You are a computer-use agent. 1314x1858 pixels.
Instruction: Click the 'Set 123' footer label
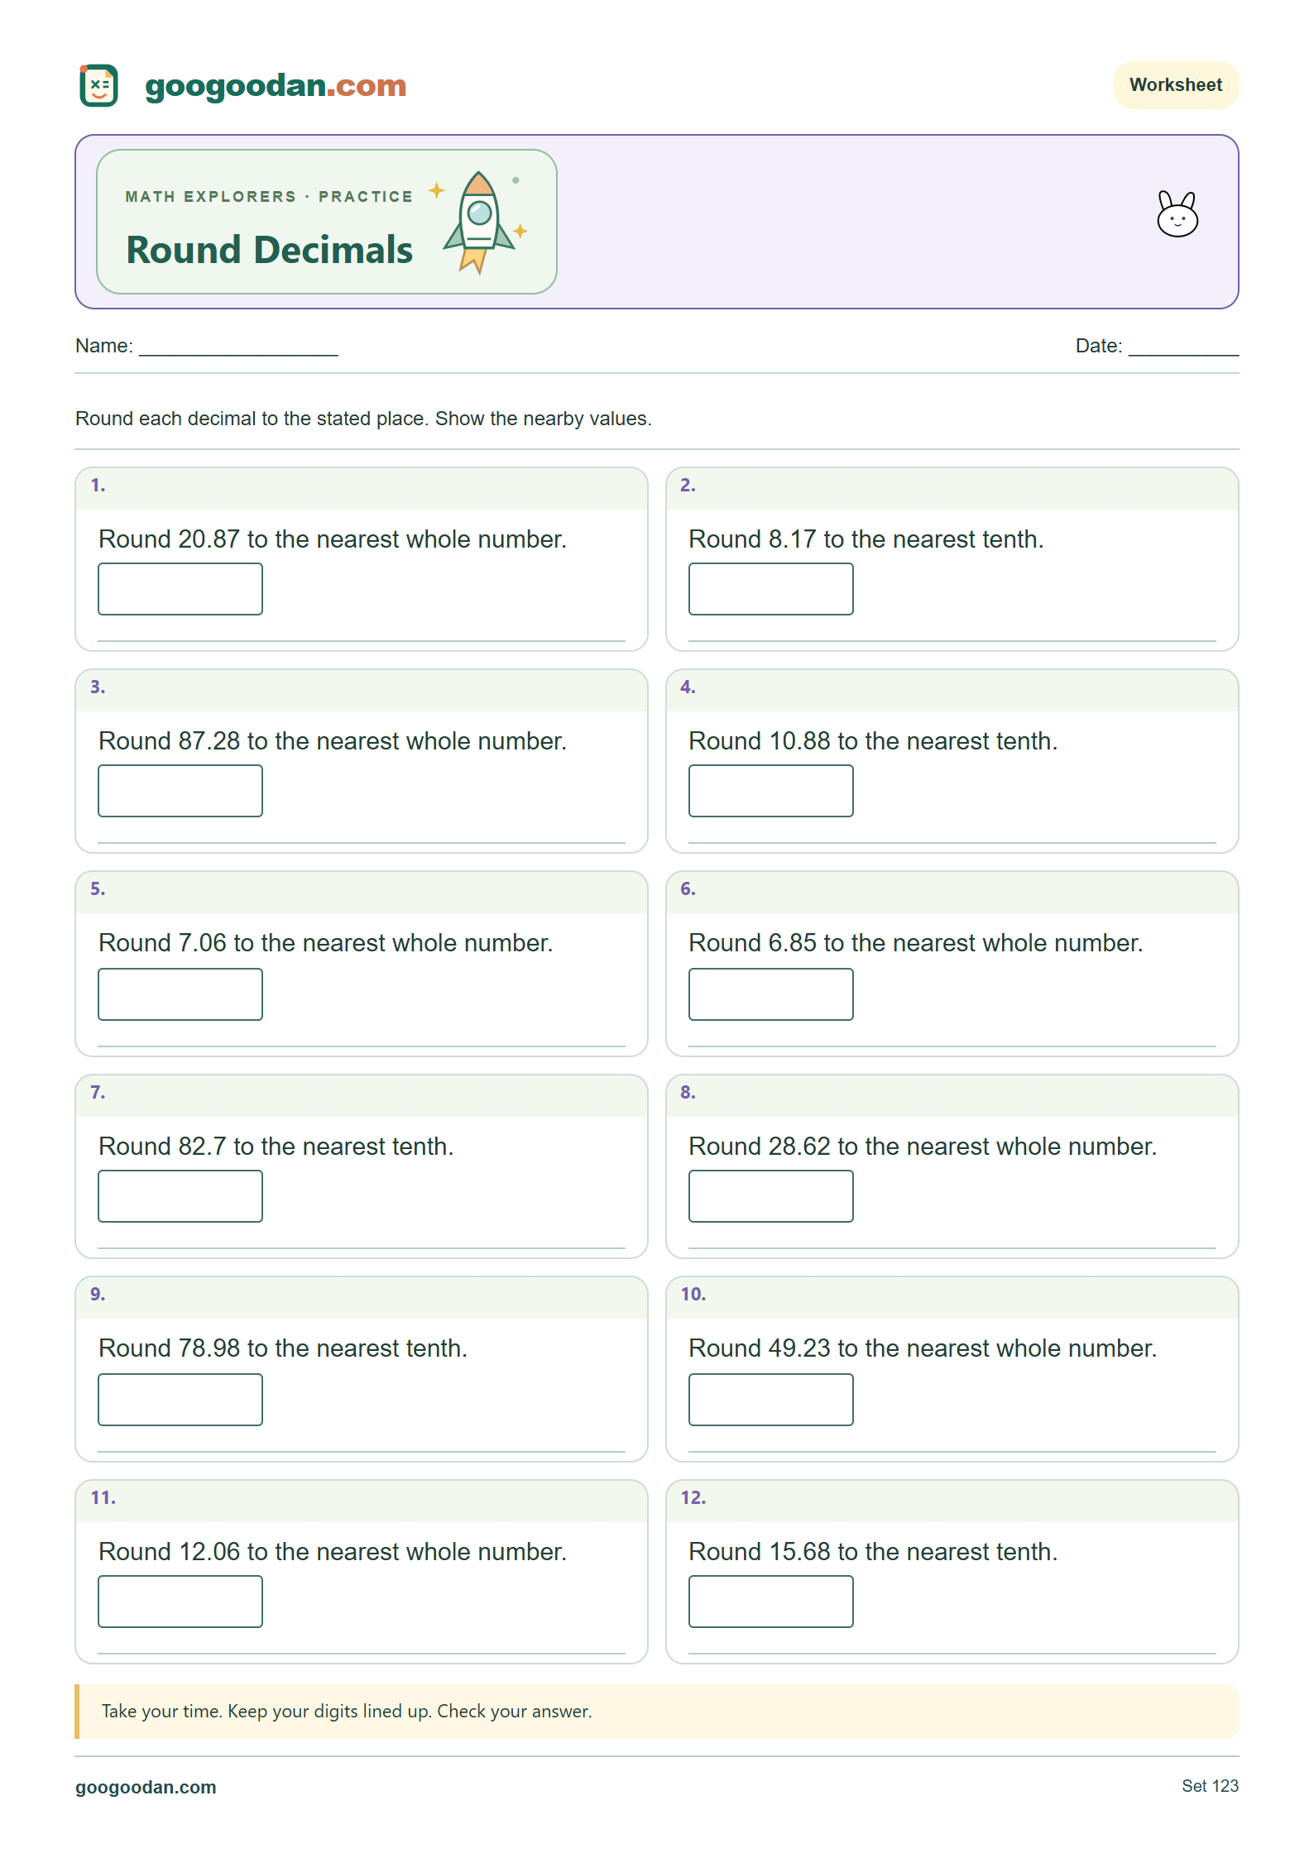(1210, 1786)
